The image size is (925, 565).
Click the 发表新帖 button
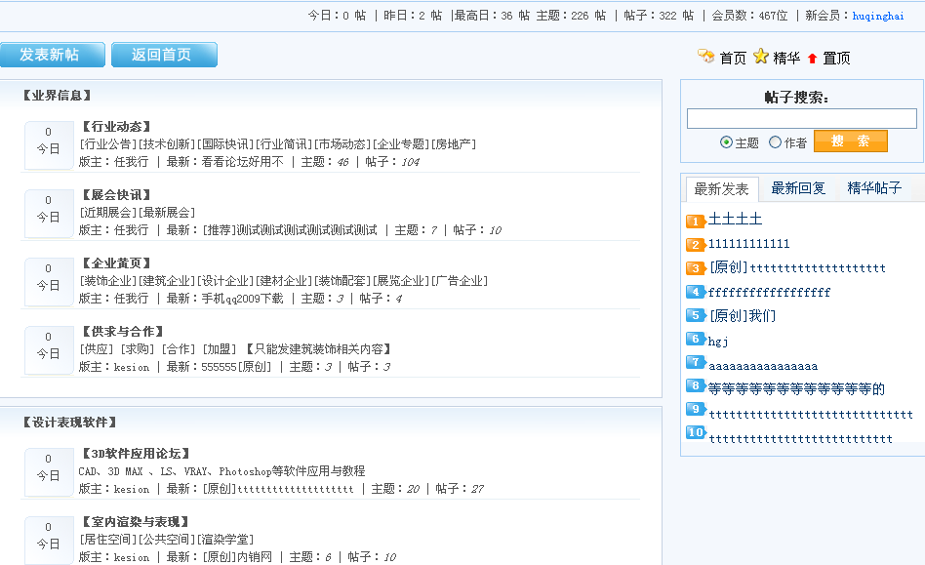point(53,55)
